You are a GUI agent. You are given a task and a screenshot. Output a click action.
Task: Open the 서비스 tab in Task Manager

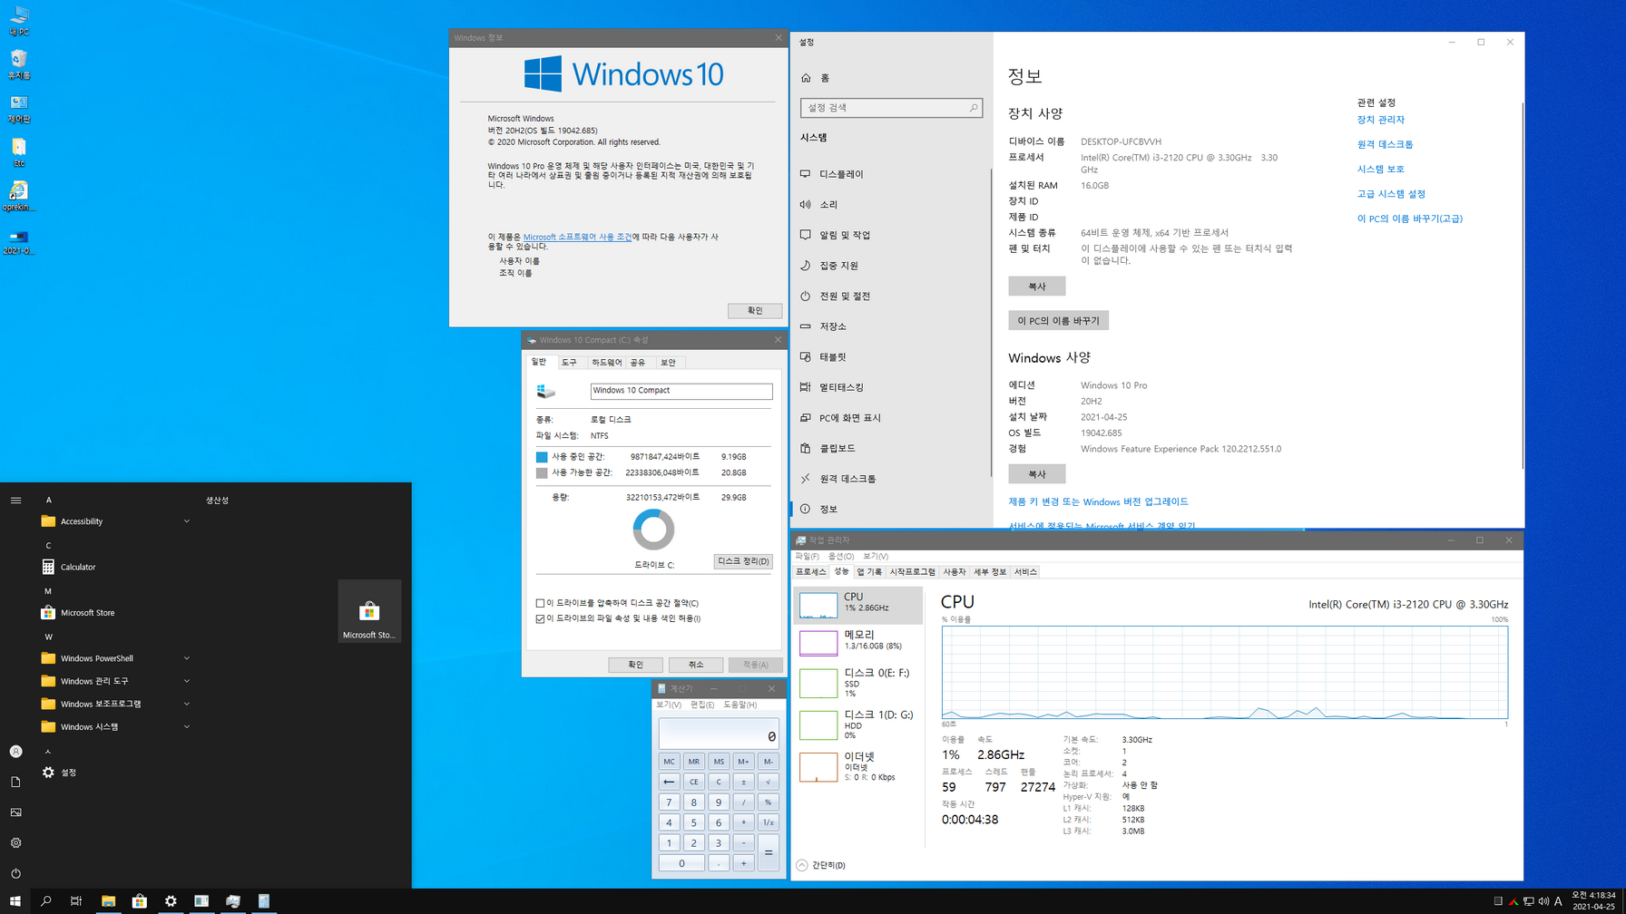click(x=1025, y=572)
